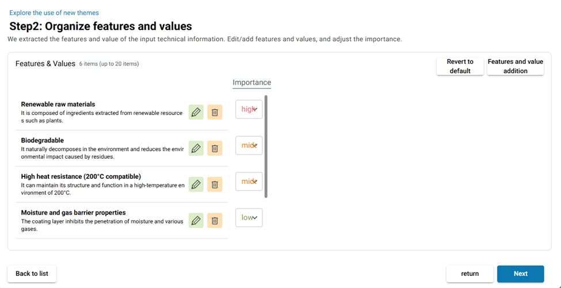Open Explore the use of new themes link

(x=54, y=13)
